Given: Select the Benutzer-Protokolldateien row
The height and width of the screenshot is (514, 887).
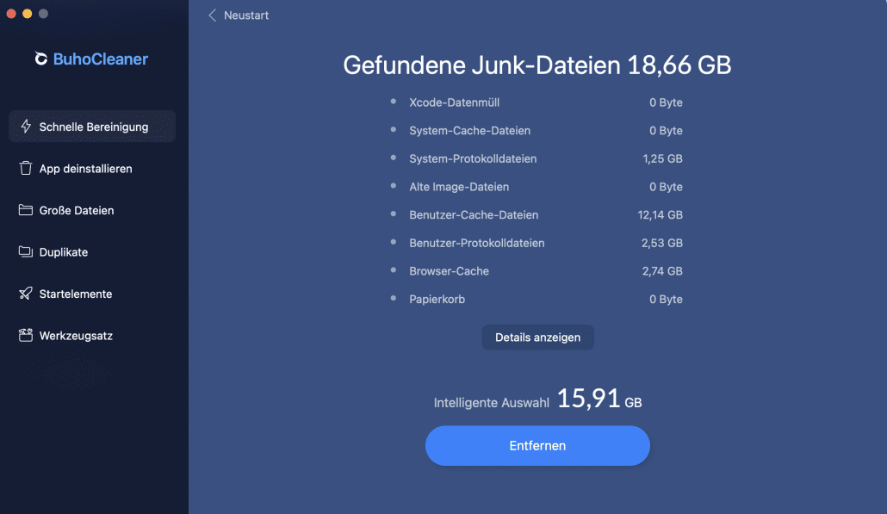Looking at the screenshot, I should tap(476, 243).
